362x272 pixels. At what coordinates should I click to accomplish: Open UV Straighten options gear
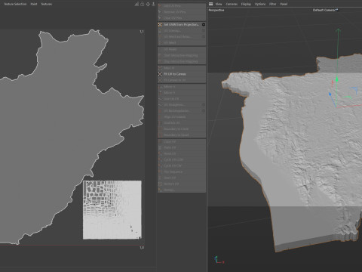click(x=204, y=105)
